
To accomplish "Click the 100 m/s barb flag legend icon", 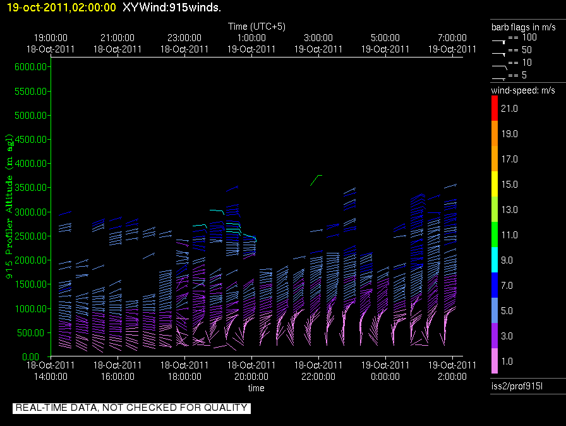I will 499,42.
